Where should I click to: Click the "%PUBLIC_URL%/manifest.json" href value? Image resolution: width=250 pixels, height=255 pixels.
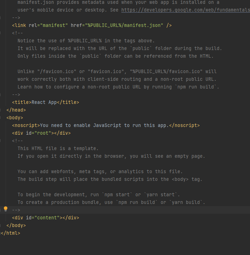[124, 26]
